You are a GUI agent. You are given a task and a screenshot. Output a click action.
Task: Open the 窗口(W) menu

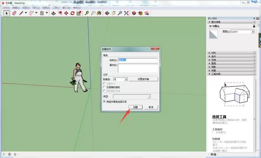click(66, 8)
